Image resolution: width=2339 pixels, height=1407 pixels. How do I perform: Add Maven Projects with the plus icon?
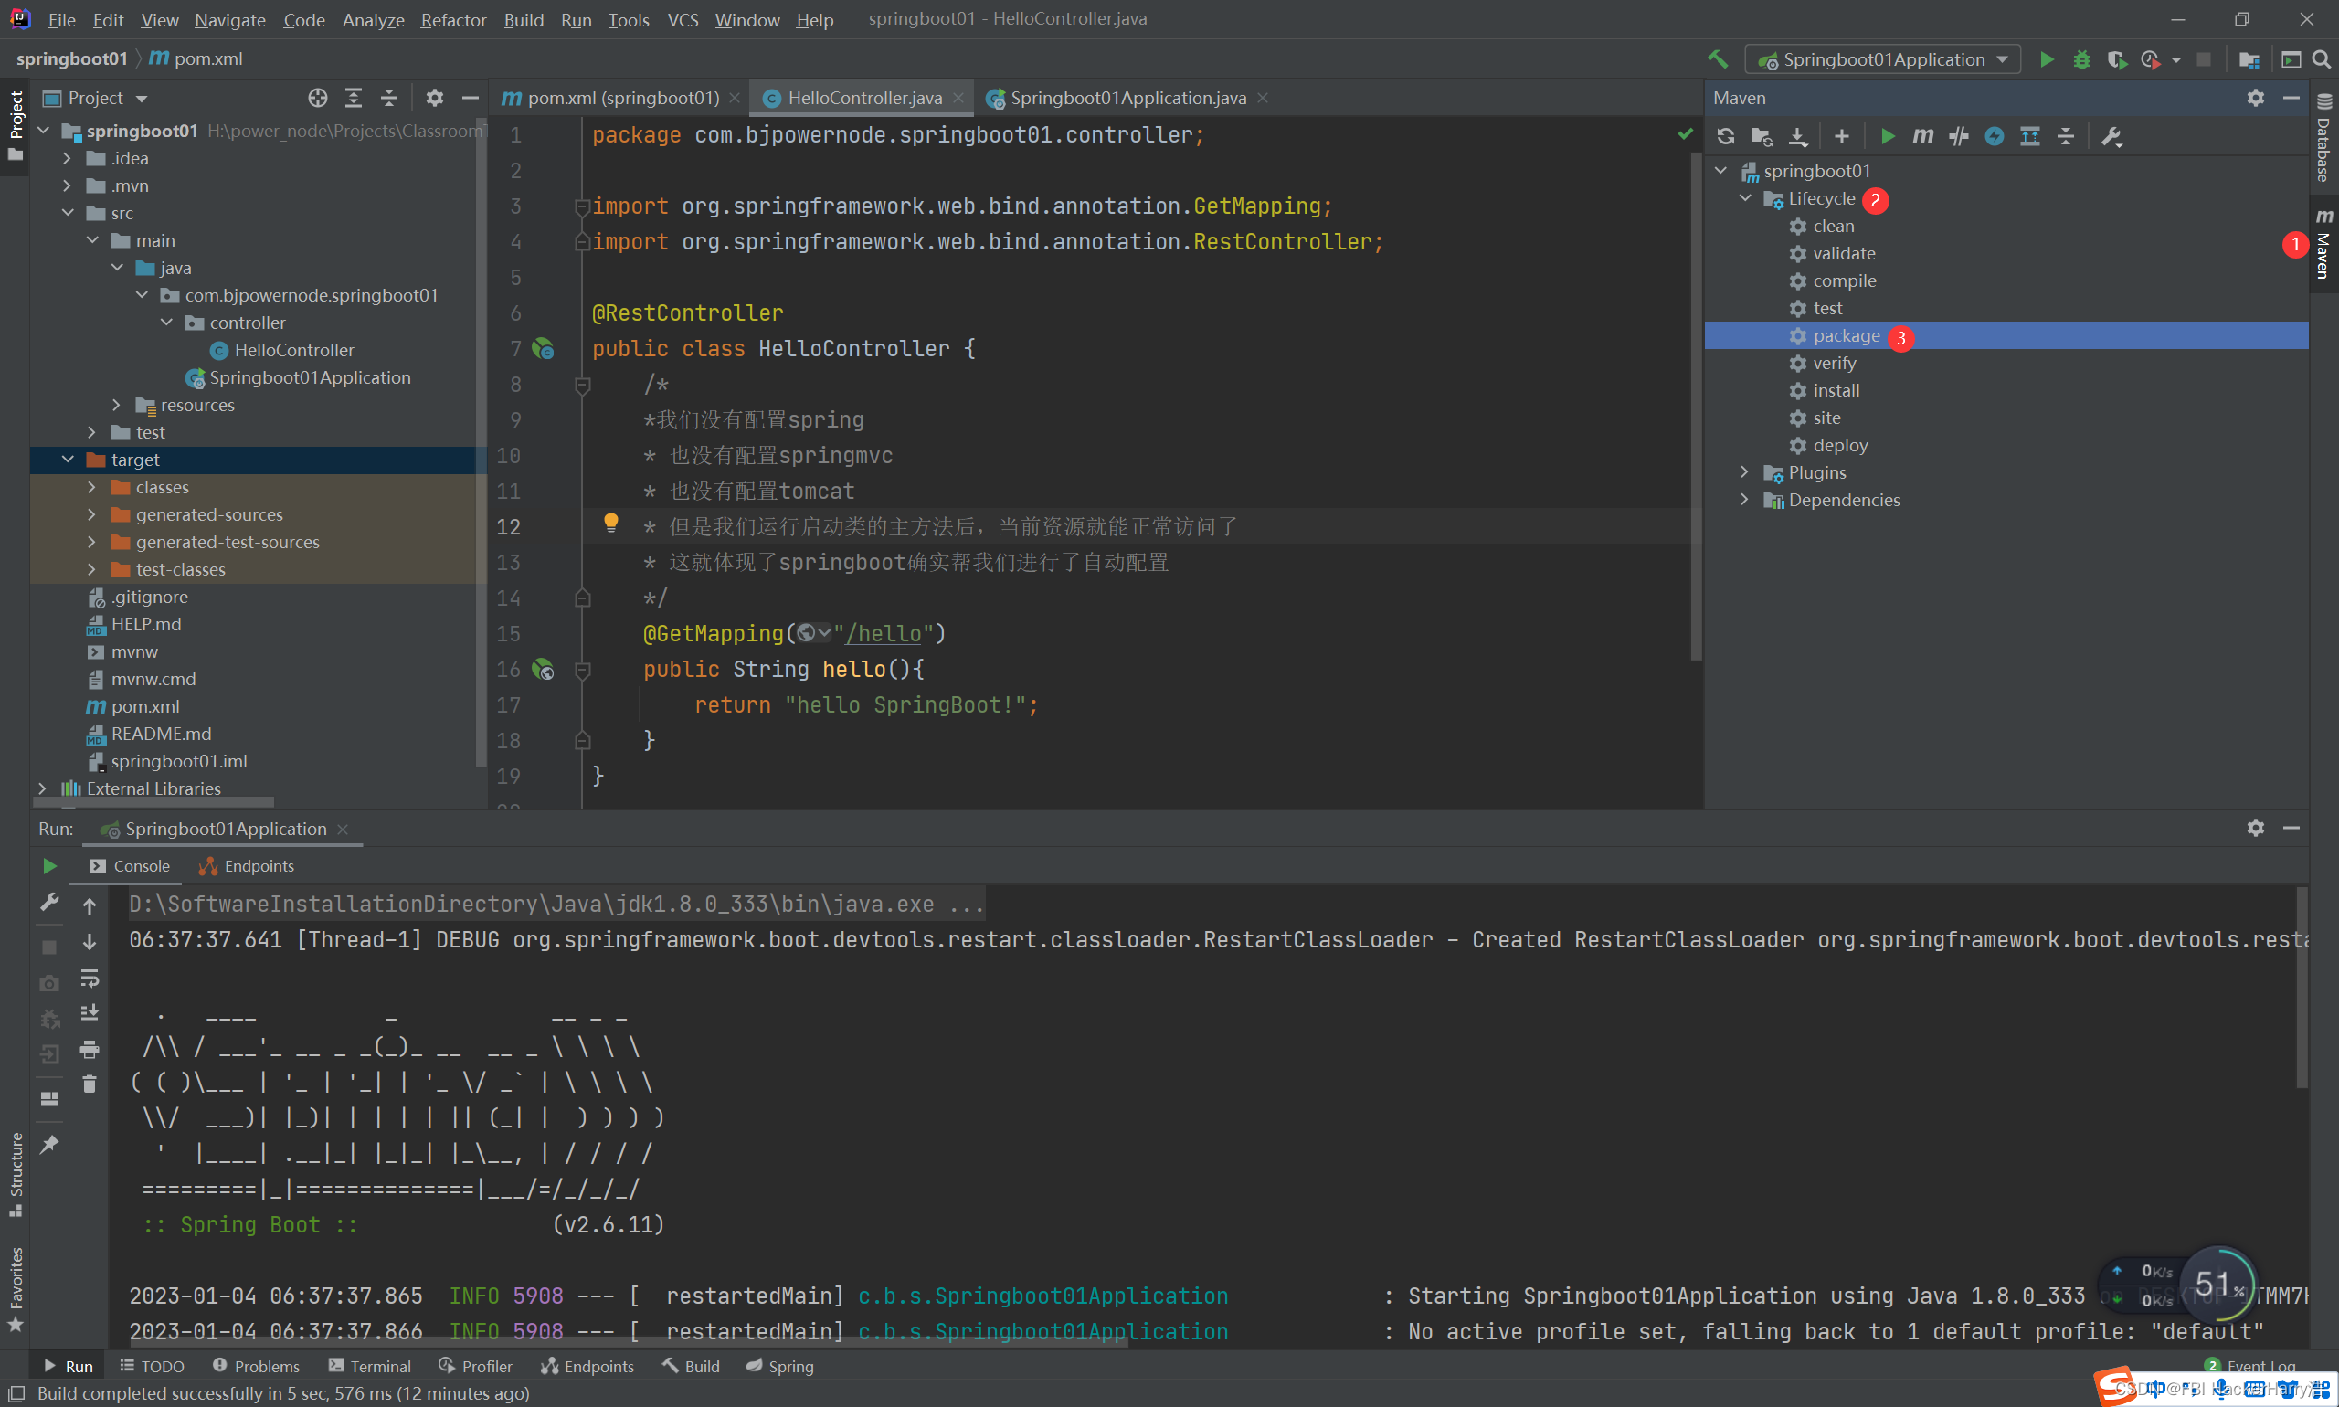pyautogui.click(x=1841, y=136)
